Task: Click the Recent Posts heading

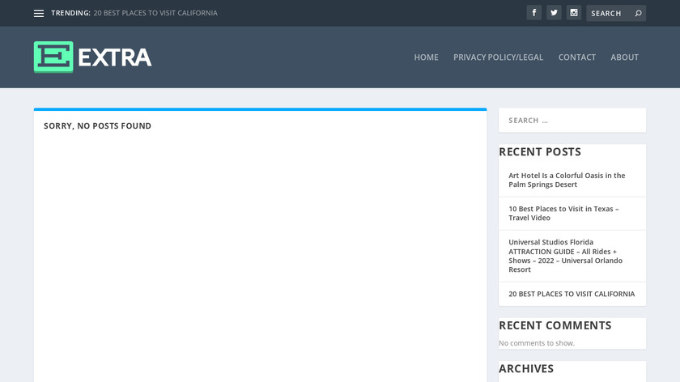Action: coord(540,152)
